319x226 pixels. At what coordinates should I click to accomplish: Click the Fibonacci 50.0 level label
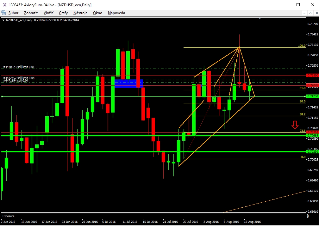[x=303, y=101]
